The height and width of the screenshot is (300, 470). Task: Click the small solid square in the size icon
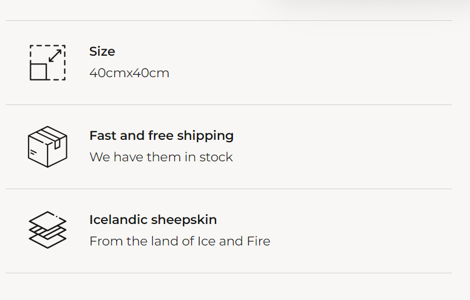tap(38, 71)
